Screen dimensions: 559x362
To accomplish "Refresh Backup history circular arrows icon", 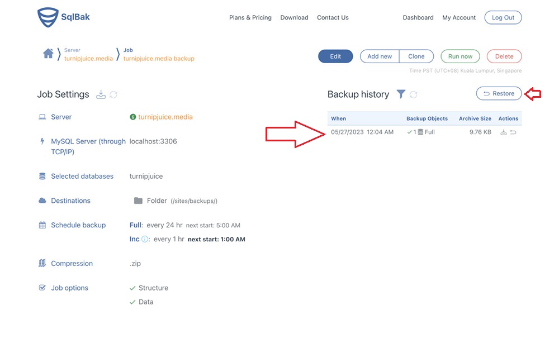I will click(413, 94).
